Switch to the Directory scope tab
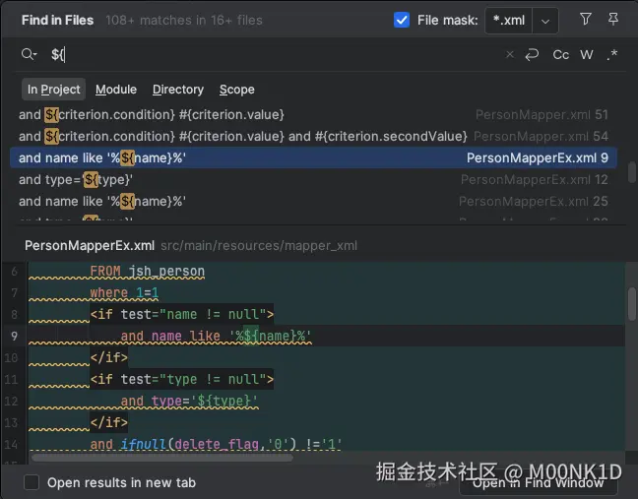 178,90
